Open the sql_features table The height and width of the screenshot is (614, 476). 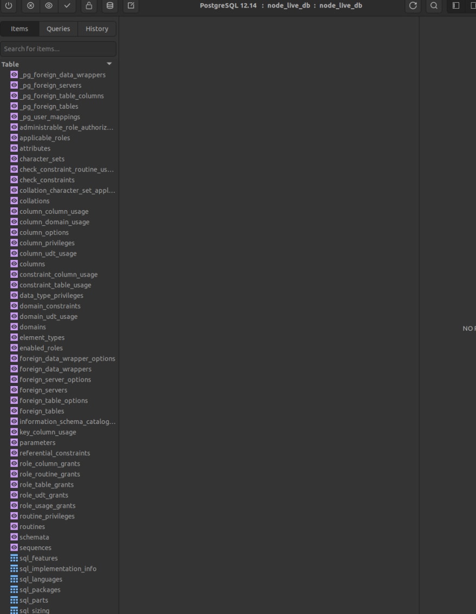39,558
